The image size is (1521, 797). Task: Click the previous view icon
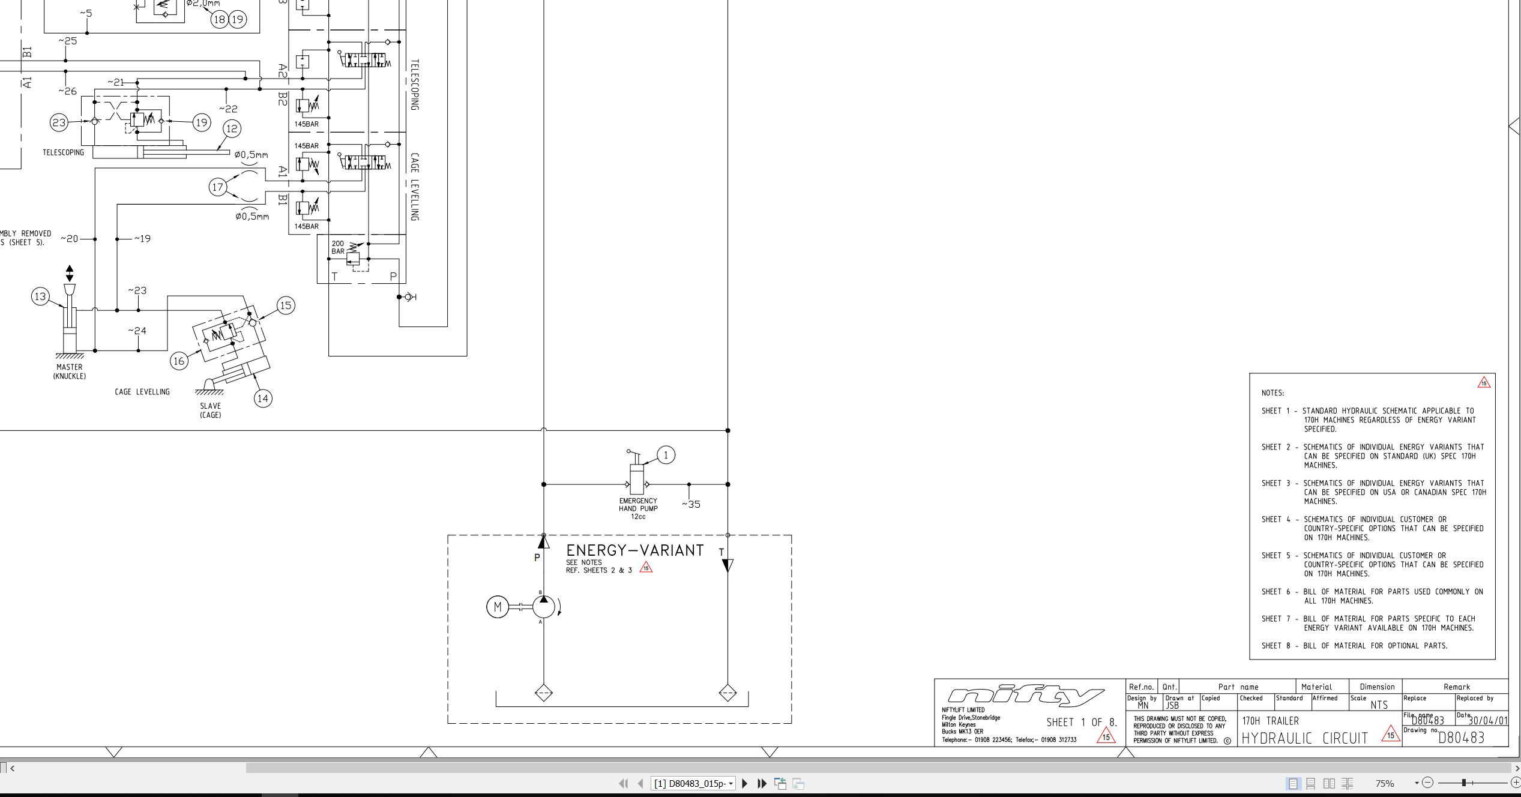point(780,783)
